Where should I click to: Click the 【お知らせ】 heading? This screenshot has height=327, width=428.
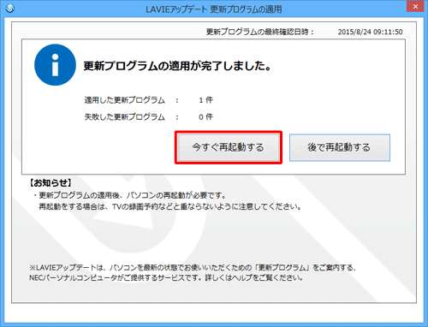point(51,183)
